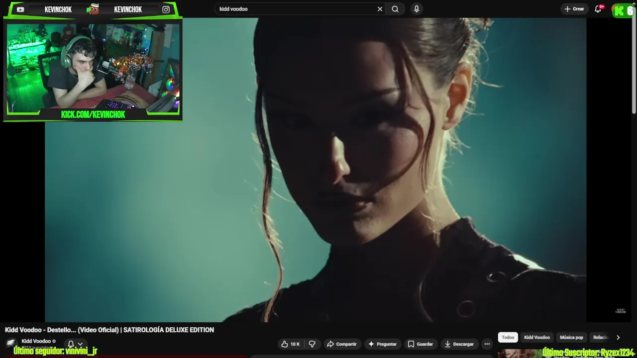
Task: Click the magnifying glass search button
Action: tap(395, 9)
